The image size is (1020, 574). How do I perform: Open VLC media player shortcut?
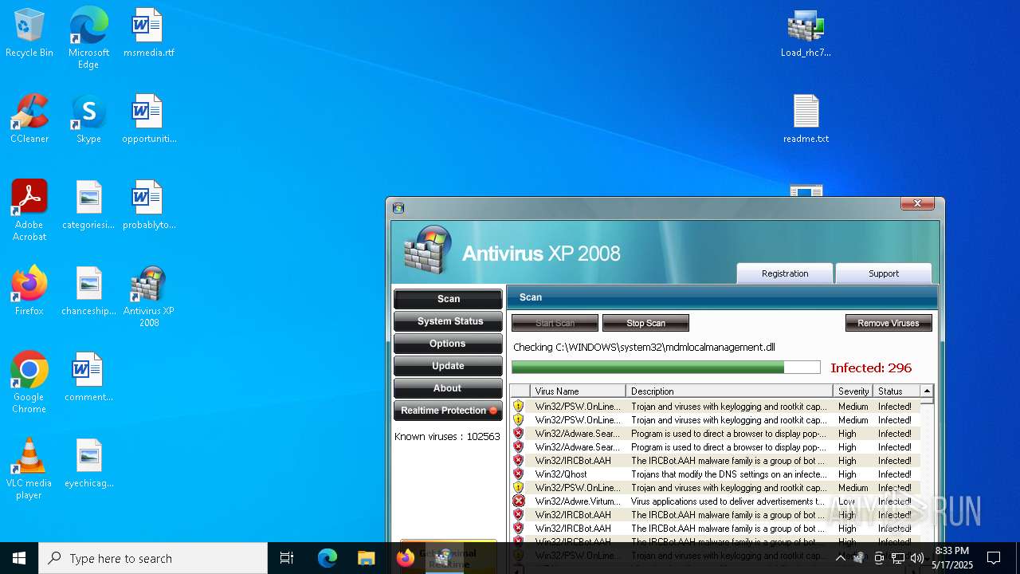tap(29, 469)
